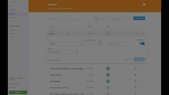Switch off the Veröffentlicht toggle
The height and width of the screenshot is (95, 169).
coord(142,44)
